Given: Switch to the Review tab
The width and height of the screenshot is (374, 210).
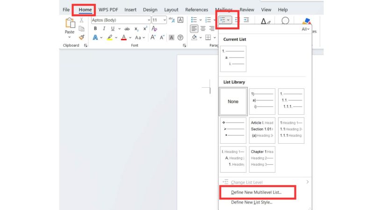Looking at the screenshot, I should [247, 10].
